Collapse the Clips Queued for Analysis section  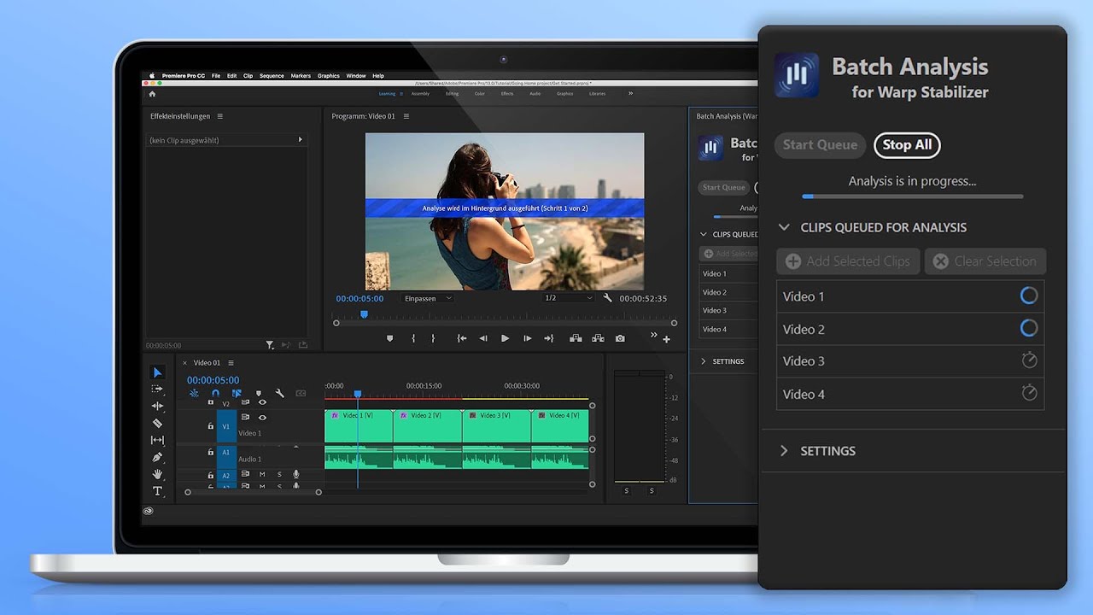(784, 227)
